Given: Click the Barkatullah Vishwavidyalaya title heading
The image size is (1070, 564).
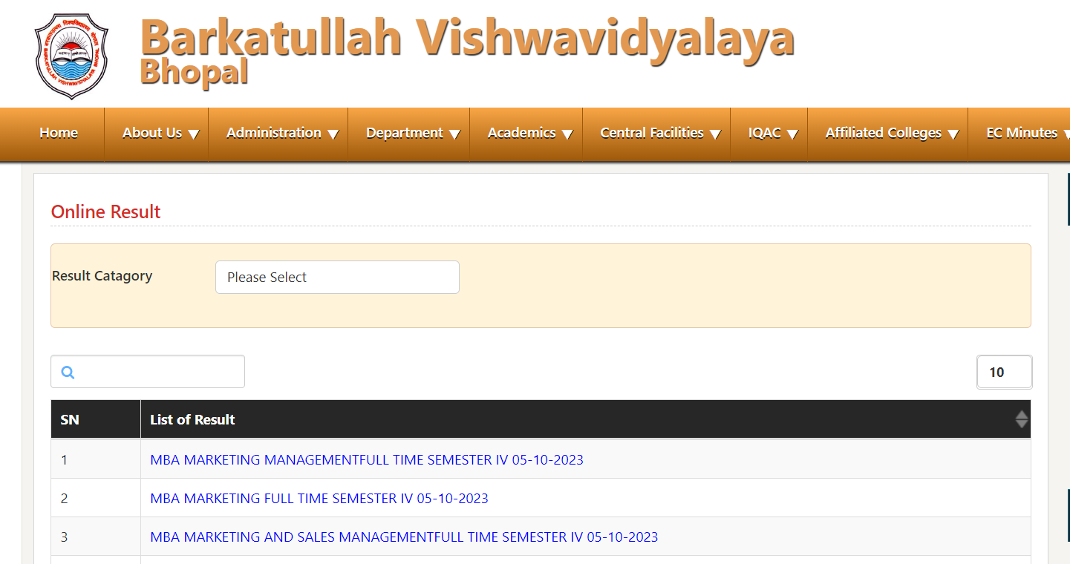Looking at the screenshot, I should point(467,37).
